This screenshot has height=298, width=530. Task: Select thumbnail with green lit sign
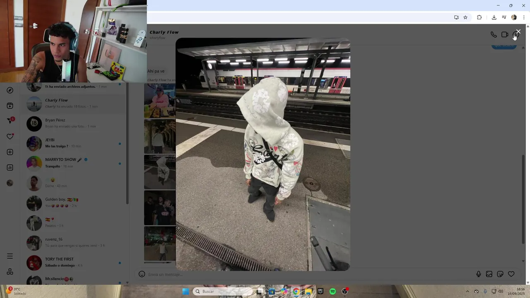(x=160, y=243)
